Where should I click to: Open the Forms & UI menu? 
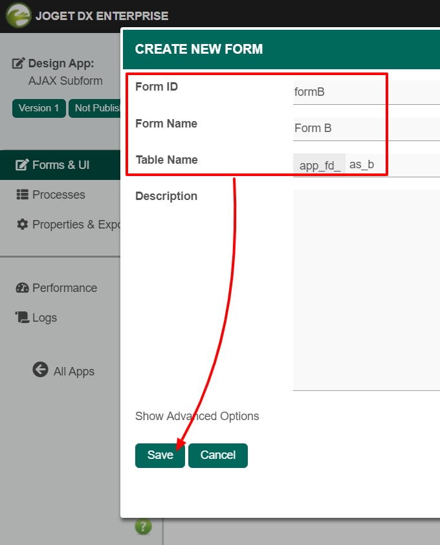60,165
